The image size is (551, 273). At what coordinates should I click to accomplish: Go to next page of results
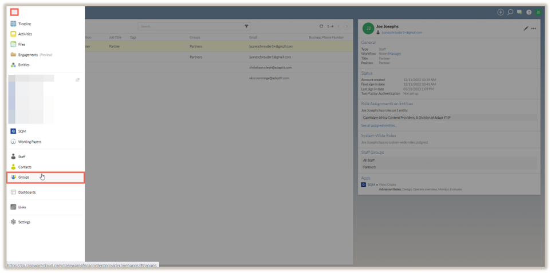click(x=347, y=26)
